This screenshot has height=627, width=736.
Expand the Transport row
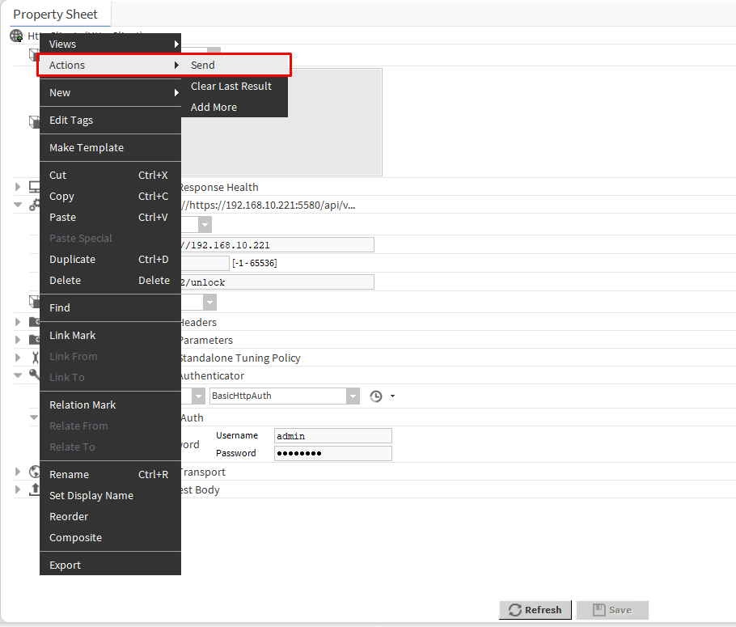click(18, 472)
